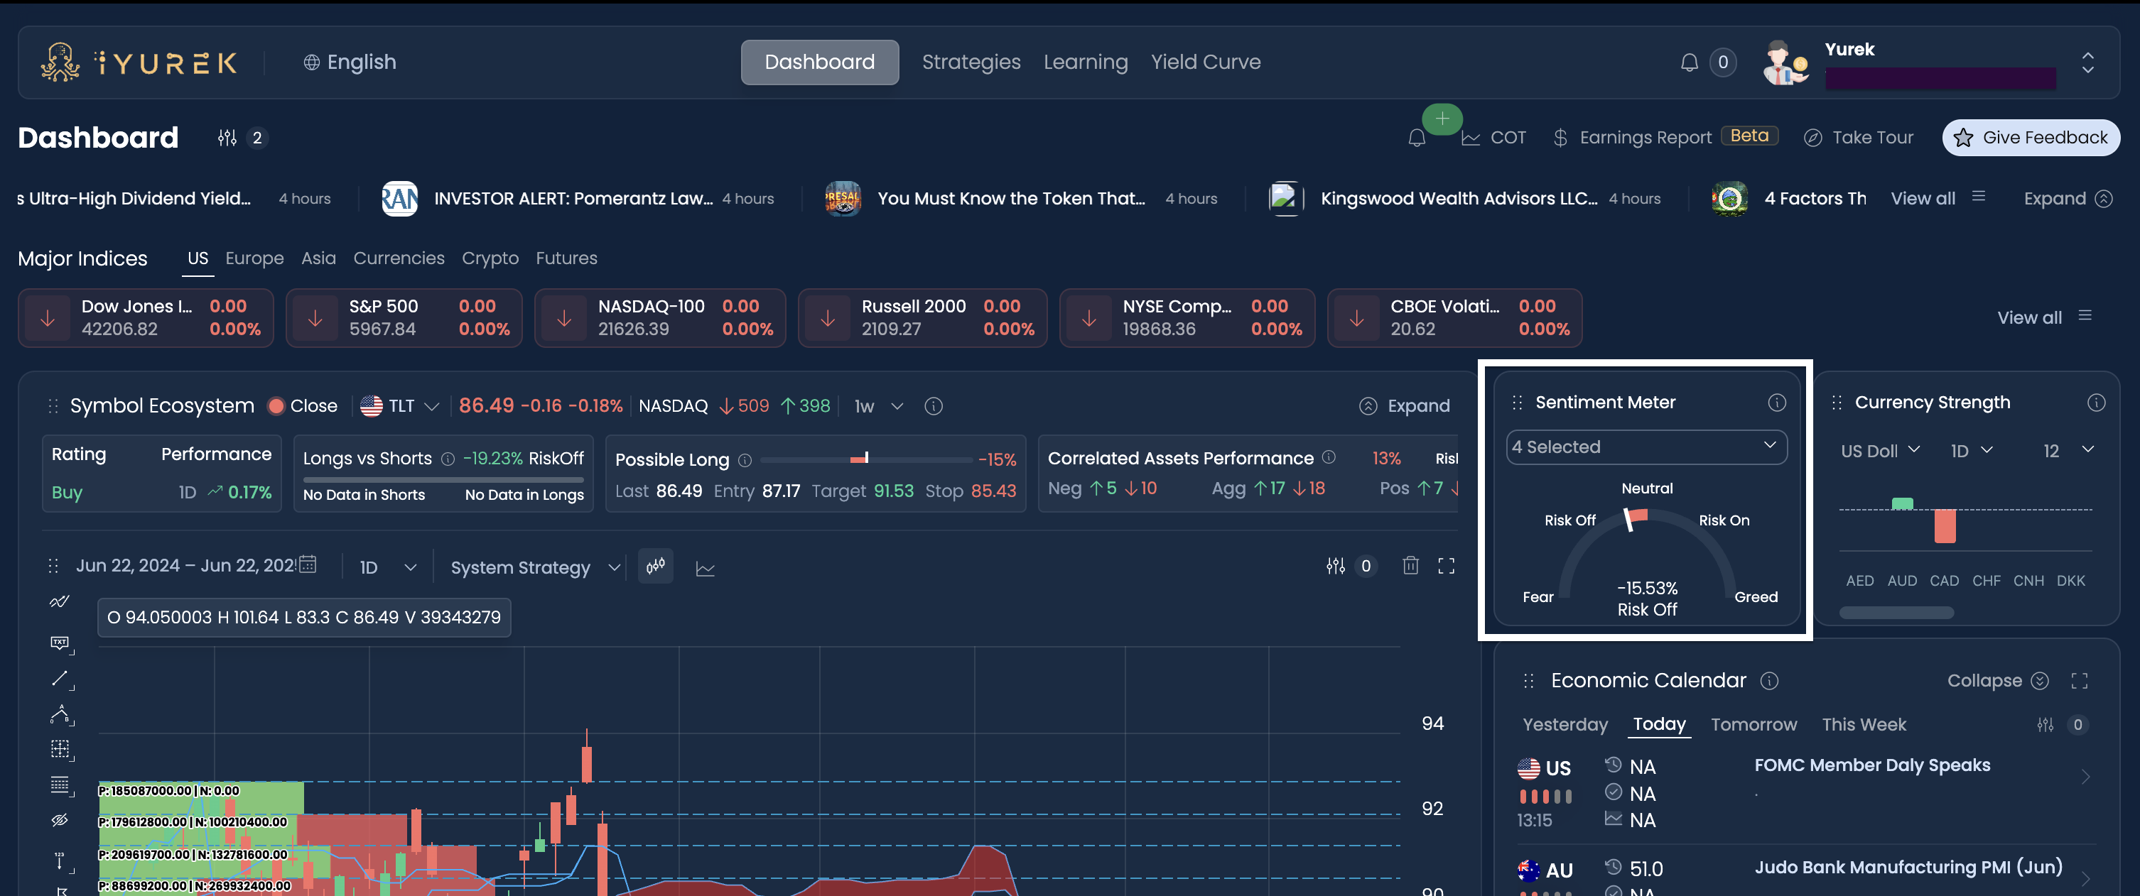Open the S&P 500 index card
2140x896 pixels.
(x=404, y=317)
